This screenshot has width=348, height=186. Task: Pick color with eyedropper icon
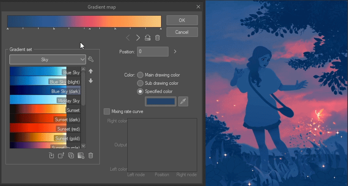point(183,102)
